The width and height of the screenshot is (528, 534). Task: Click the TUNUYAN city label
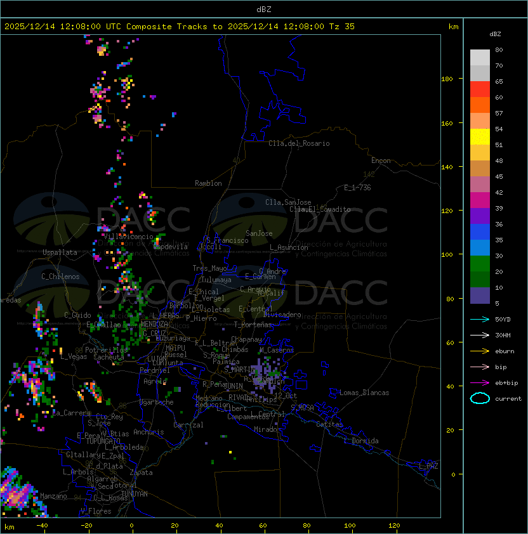[135, 494]
